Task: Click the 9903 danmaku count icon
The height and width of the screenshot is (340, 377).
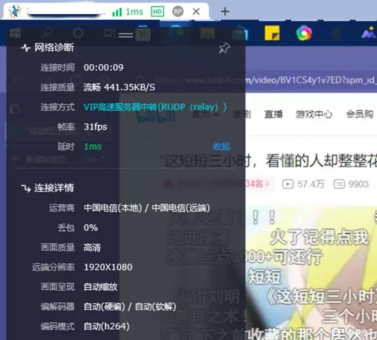Action: (x=339, y=184)
